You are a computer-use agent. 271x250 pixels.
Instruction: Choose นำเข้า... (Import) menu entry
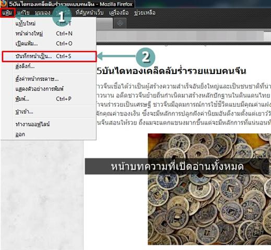49,111
